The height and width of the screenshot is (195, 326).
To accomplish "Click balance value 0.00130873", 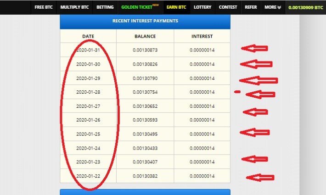I will tap(145, 50).
